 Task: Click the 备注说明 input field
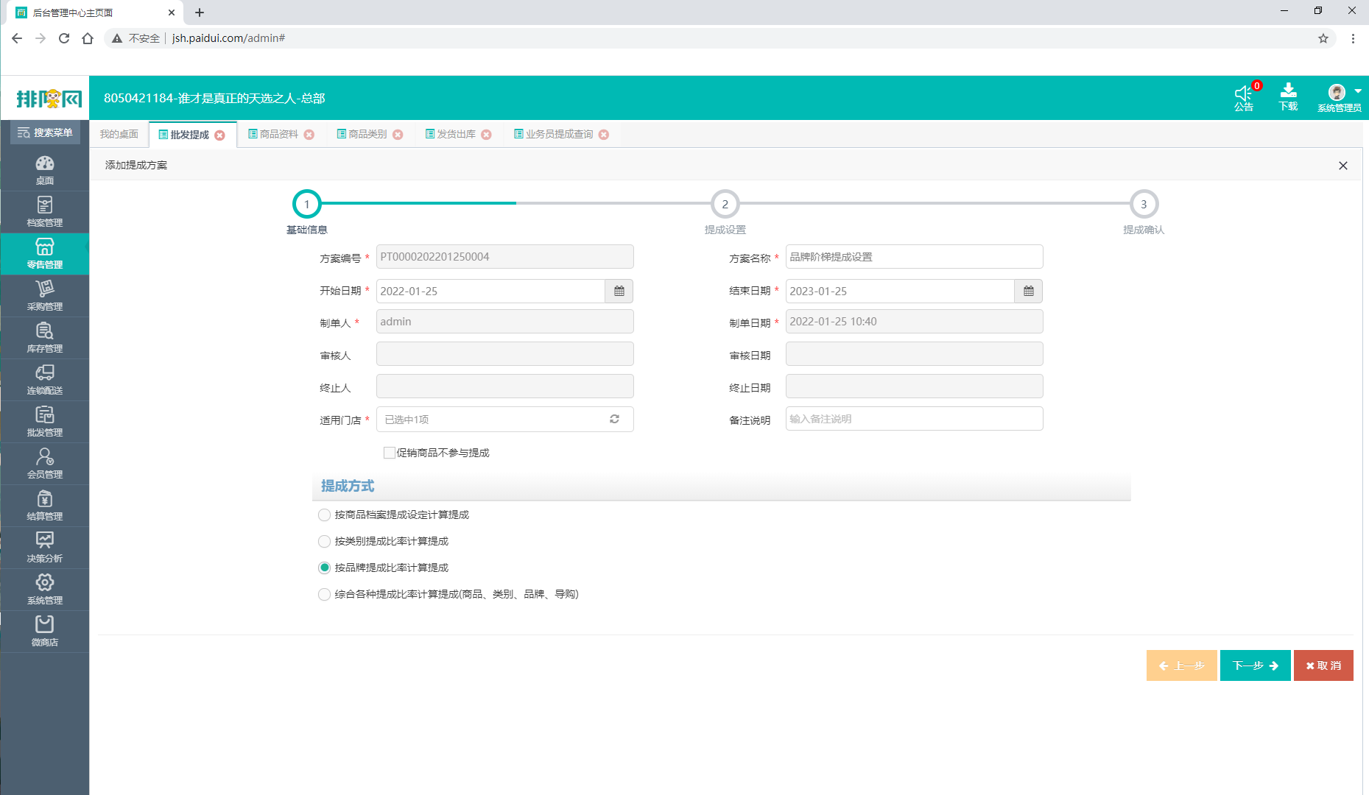tap(914, 419)
